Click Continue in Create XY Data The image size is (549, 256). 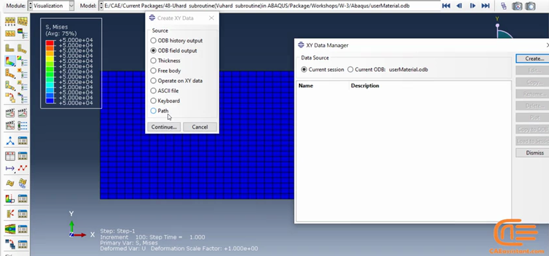(164, 127)
